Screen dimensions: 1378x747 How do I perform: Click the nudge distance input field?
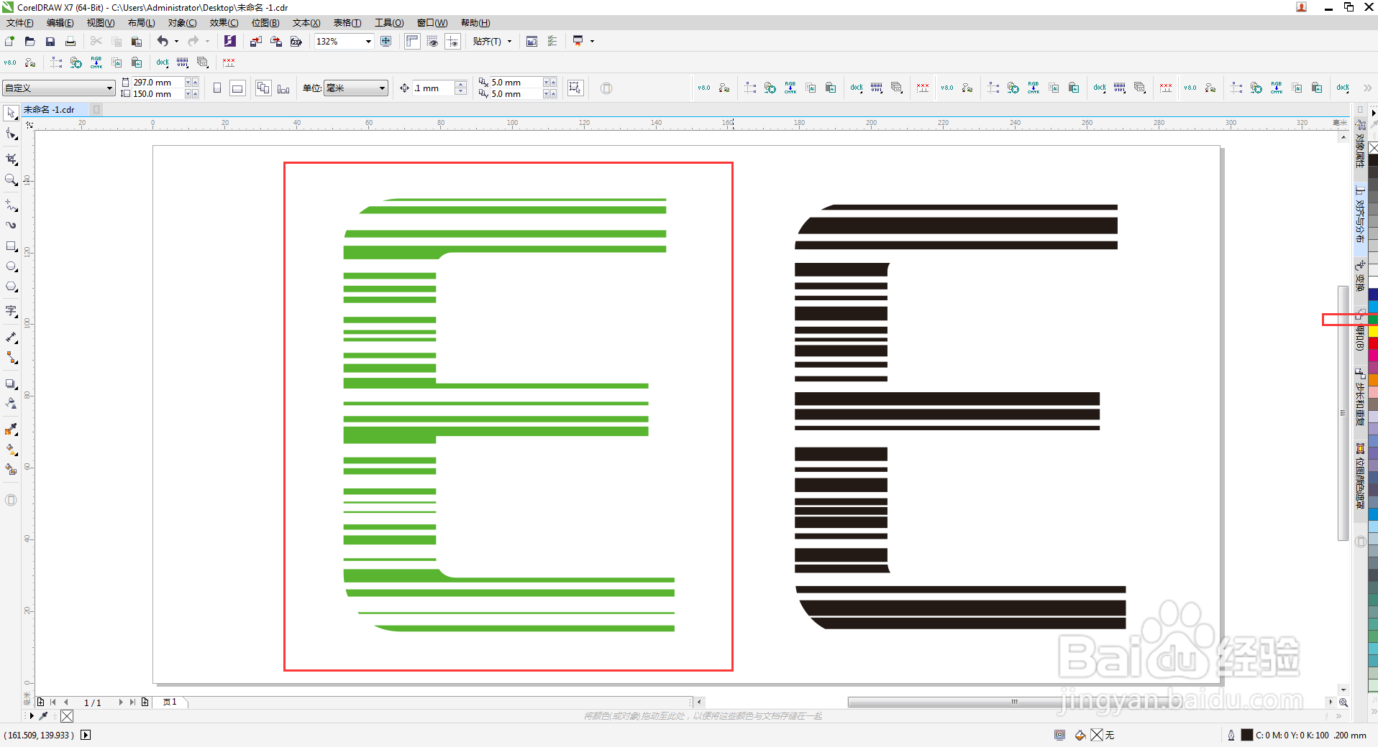[434, 88]
